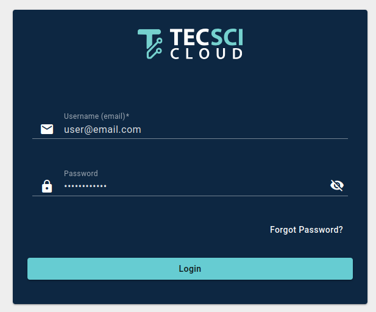Click the teal SCI letters in logo
This screenshot has height=312, width=376.
pos(227,38)
